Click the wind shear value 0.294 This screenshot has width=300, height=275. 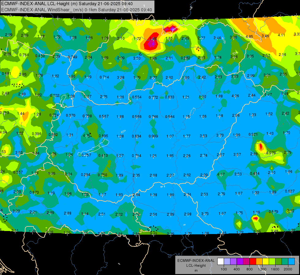point(85,174)
